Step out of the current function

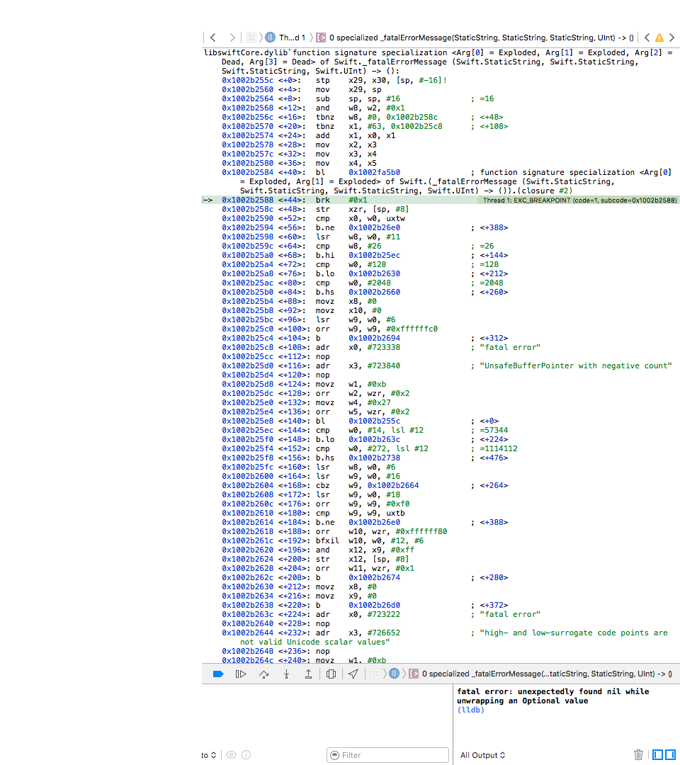(308, 674)
